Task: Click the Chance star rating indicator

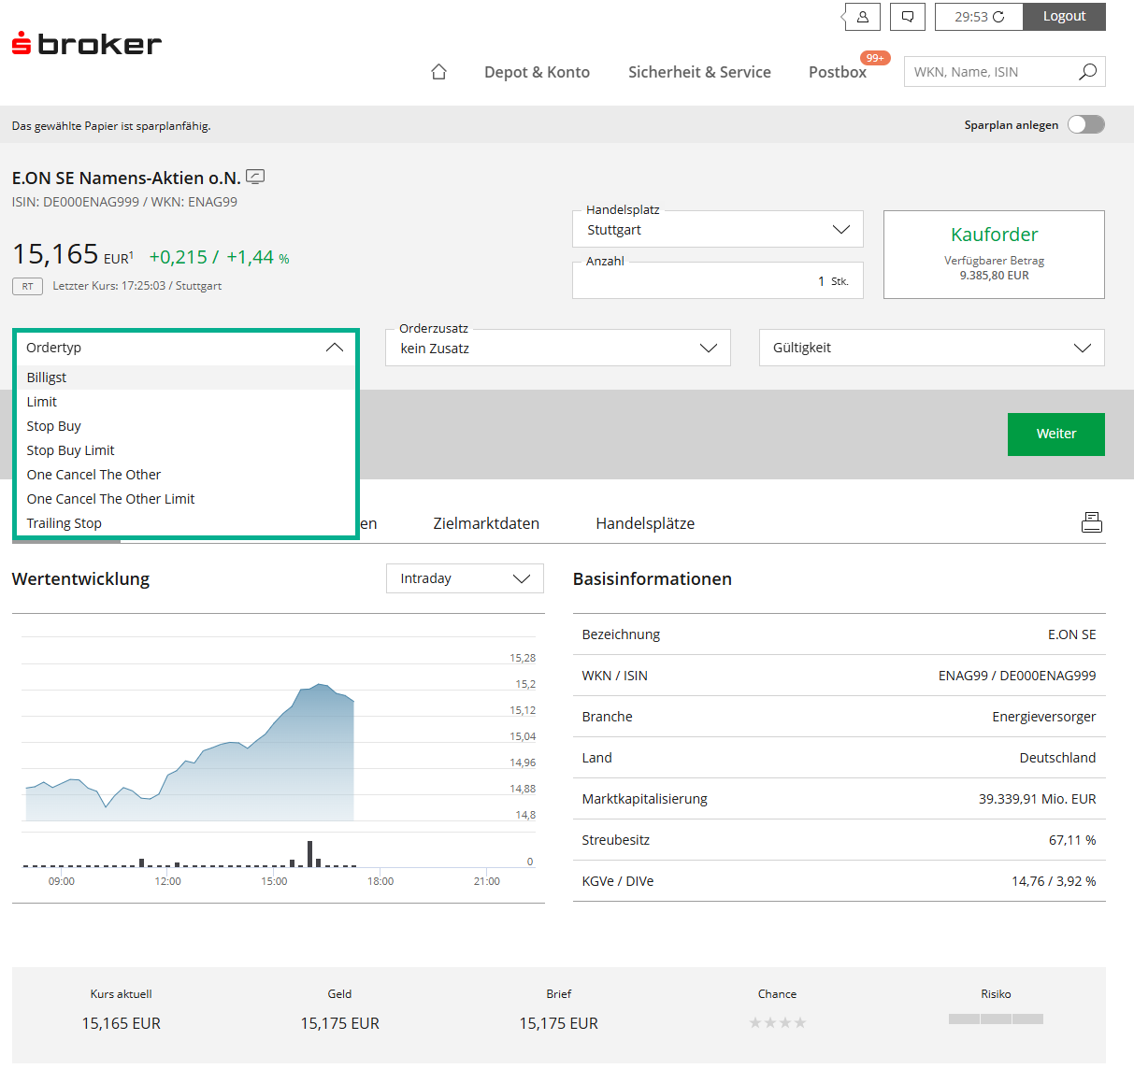Action: pos(777,1022)
